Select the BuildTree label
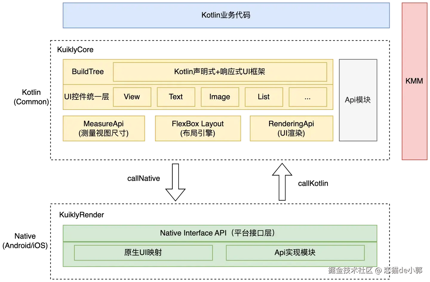Screen dimensions: 430x282 88,72
